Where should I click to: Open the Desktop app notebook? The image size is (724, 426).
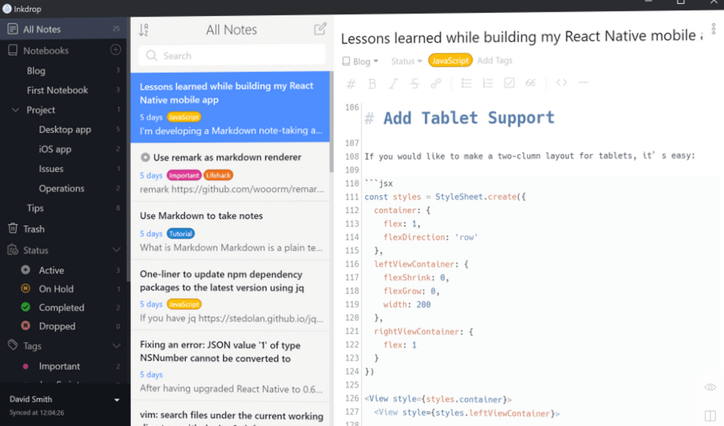(65, 129)
